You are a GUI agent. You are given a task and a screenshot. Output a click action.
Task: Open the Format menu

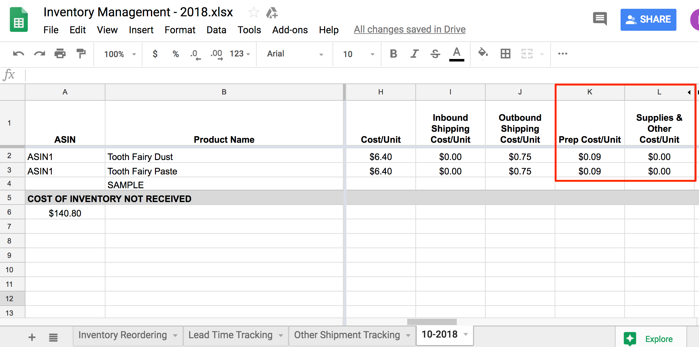point(180,30)
